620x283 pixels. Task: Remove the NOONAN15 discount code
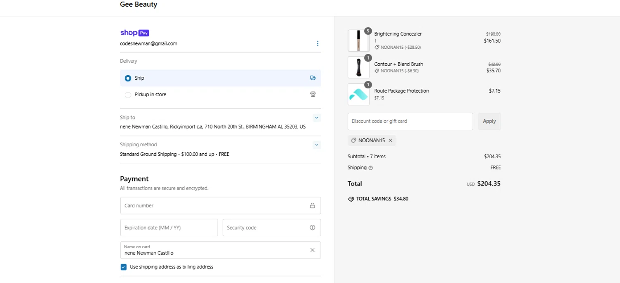(x=390, y=140)
